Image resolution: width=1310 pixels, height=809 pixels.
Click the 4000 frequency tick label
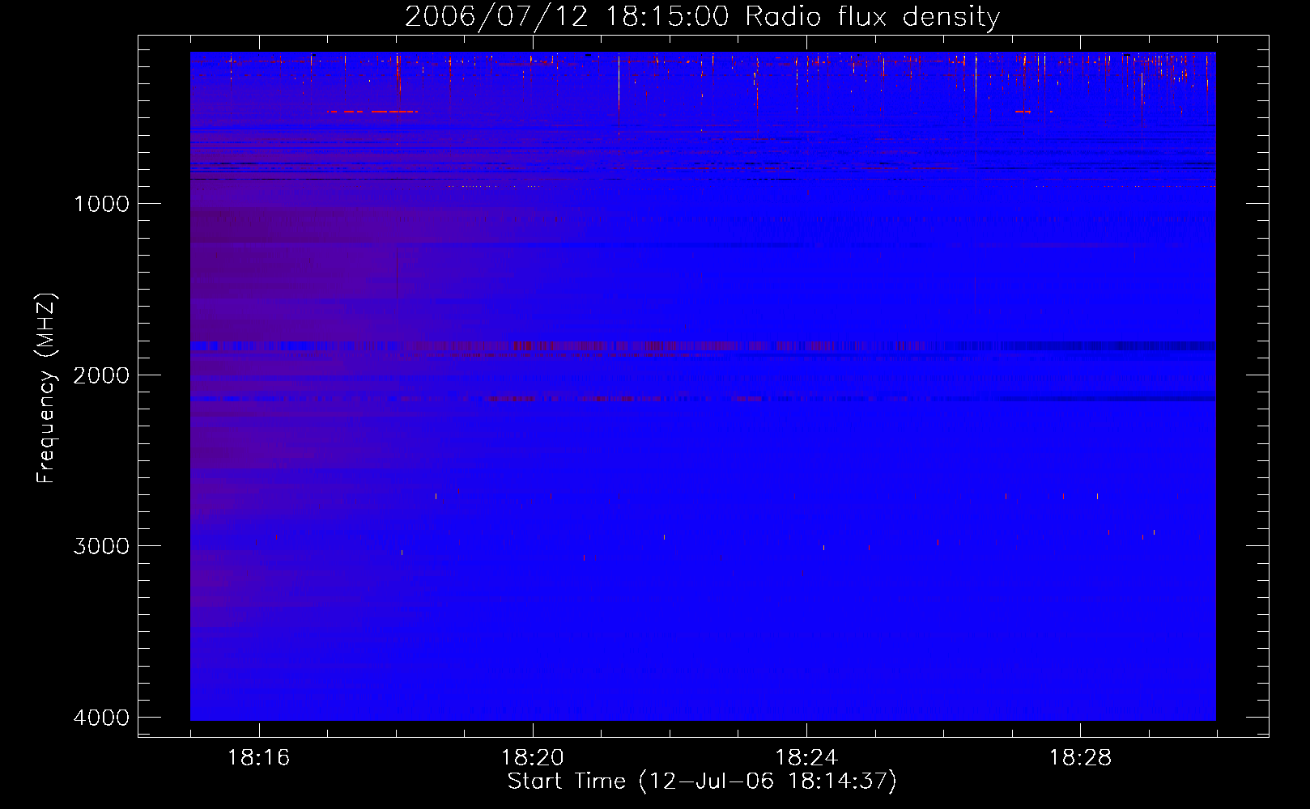click(101, 718)
